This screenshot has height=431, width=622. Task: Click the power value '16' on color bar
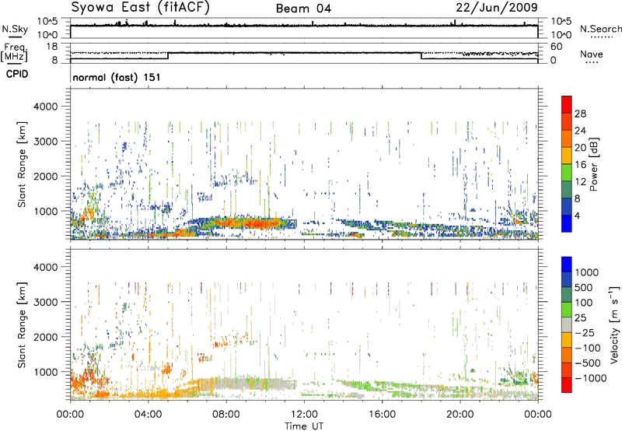[x=580, y=165]
